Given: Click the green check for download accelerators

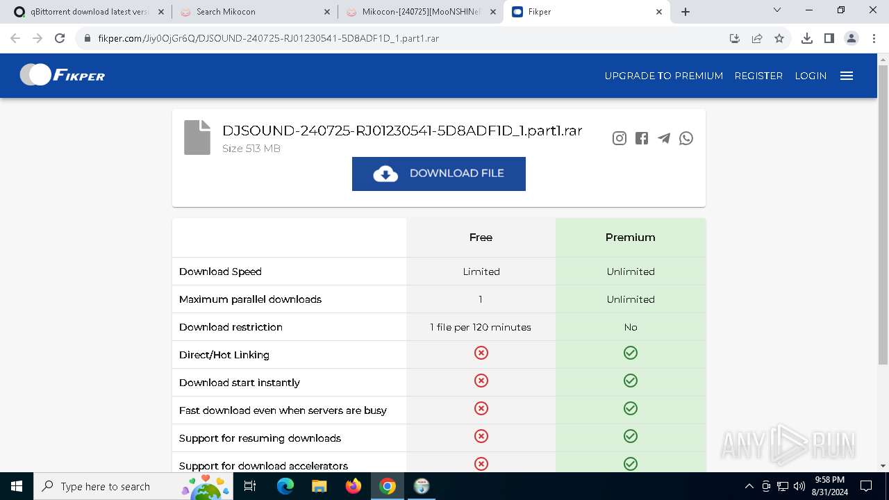Looking at the screenshot, I should pos(631,464).
